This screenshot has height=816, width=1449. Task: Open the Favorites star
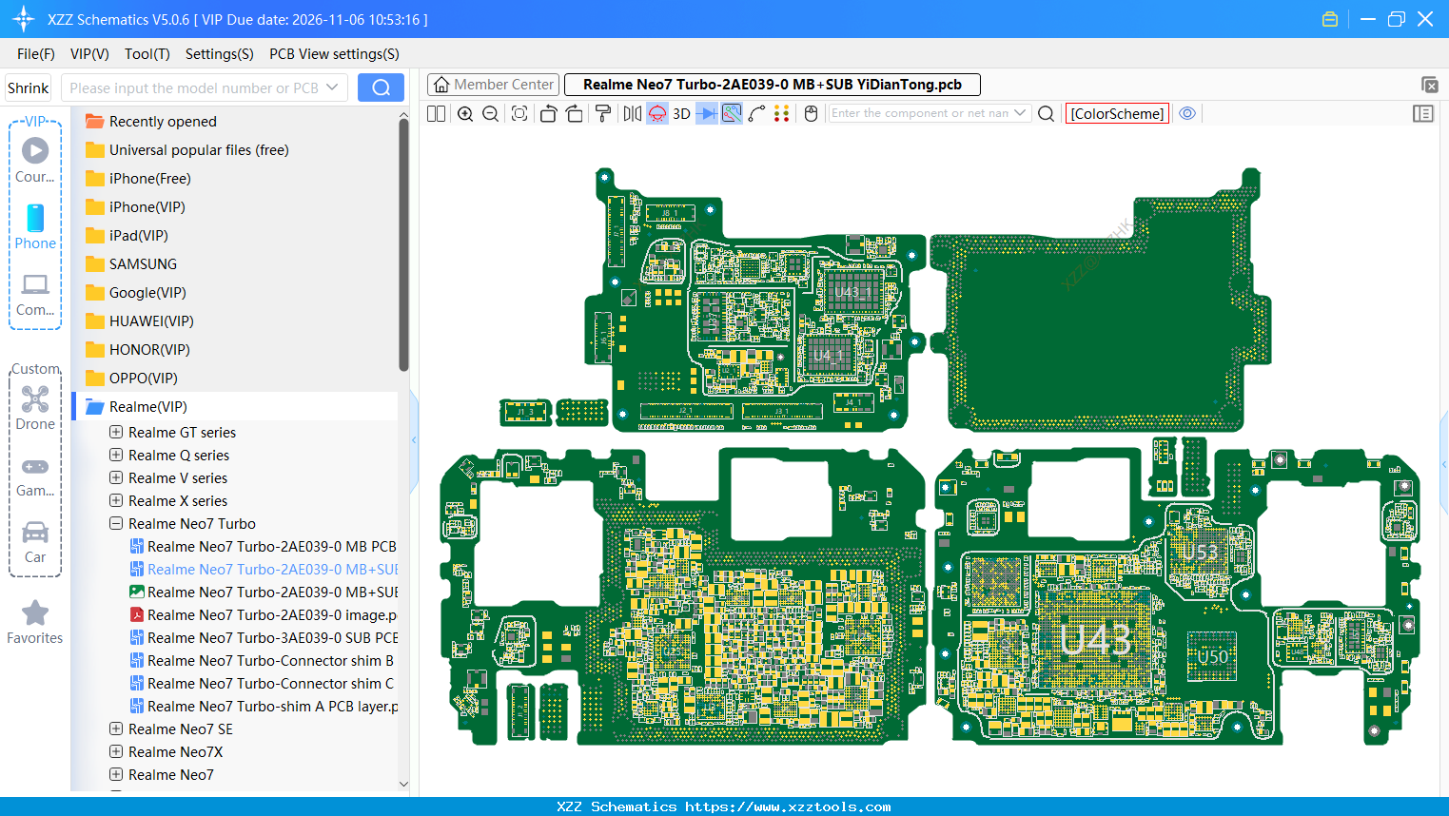point(35,622)
